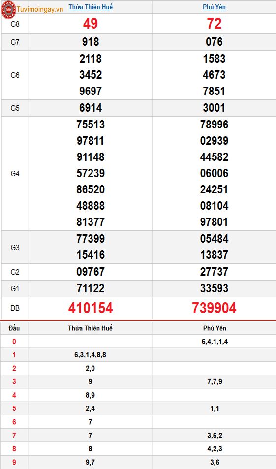Select the Đầu column header

click(x=14, y=328)
